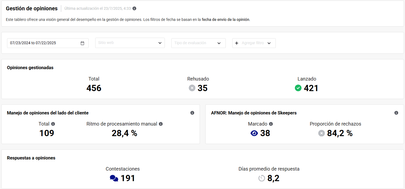Click the chat bubbles icon beside Contestaciones
Viewport: 405px width, 189px height.
pos(114,178)
